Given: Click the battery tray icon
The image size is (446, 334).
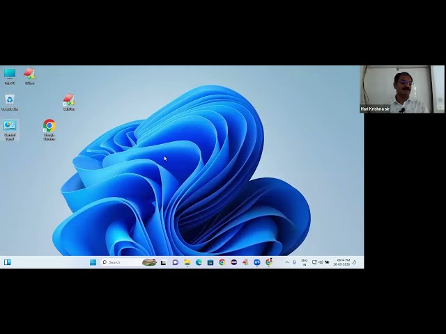Looking at the screenshot, I should [x=328, y=262].
